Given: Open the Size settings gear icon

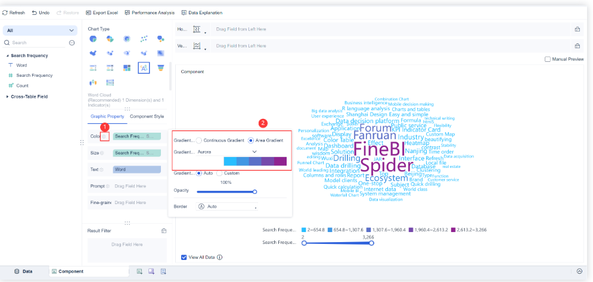Looking at the screenshot, I should (x=102, y=153).
